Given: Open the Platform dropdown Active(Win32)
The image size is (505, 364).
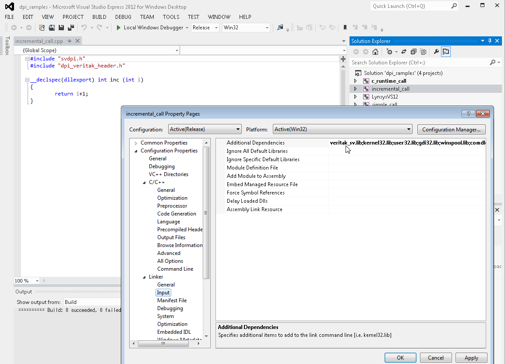Looking at the screenshot, I should click(x=343, y=130).
